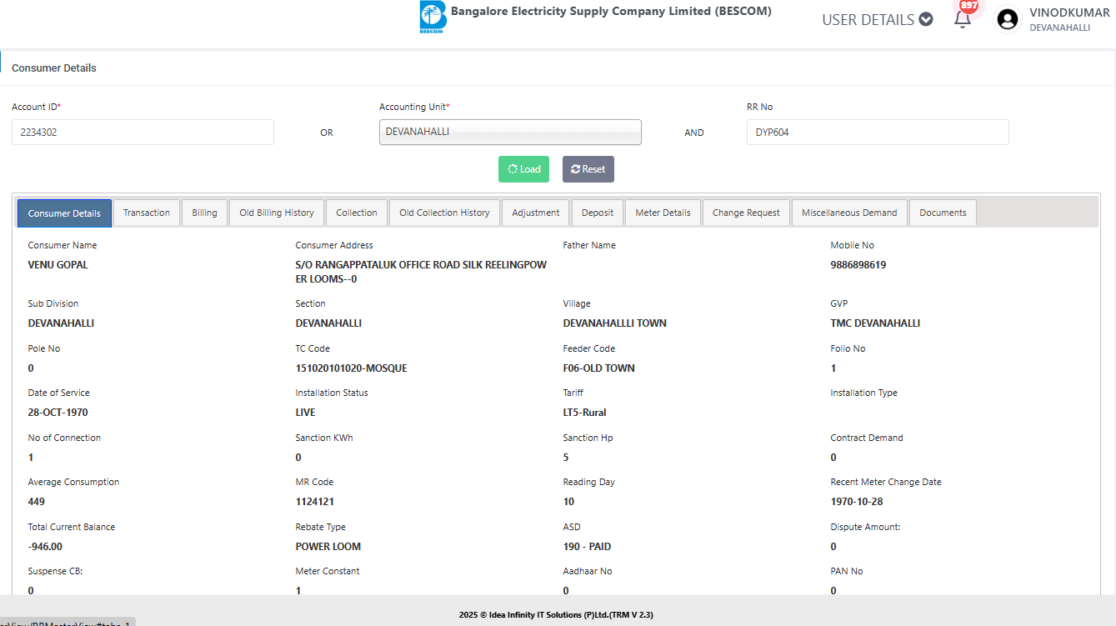Switch to the Transaction tab
1116x626 pixels.
click(147, 213)
